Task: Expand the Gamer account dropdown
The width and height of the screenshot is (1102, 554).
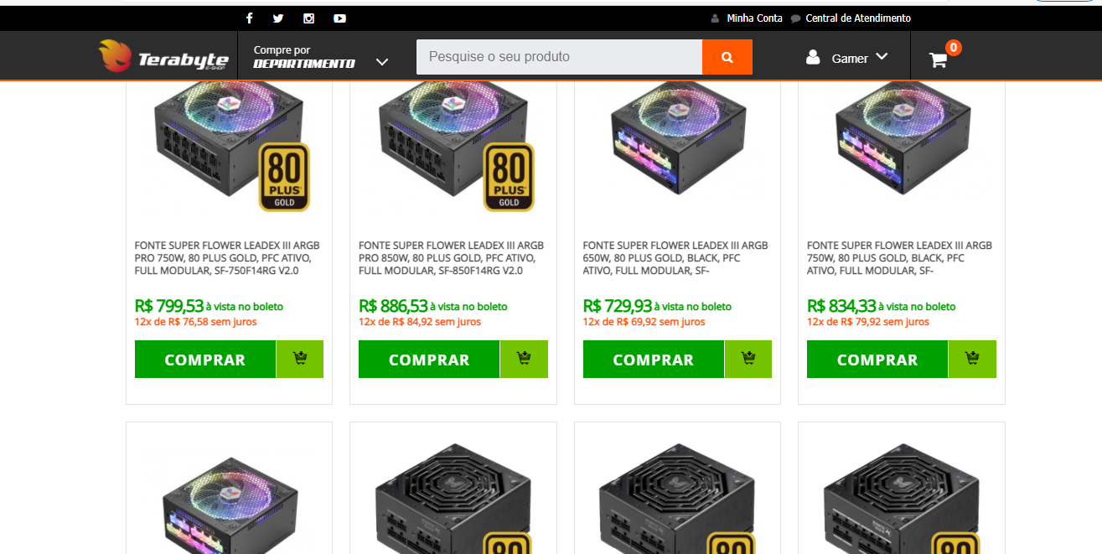Action: 846,58
